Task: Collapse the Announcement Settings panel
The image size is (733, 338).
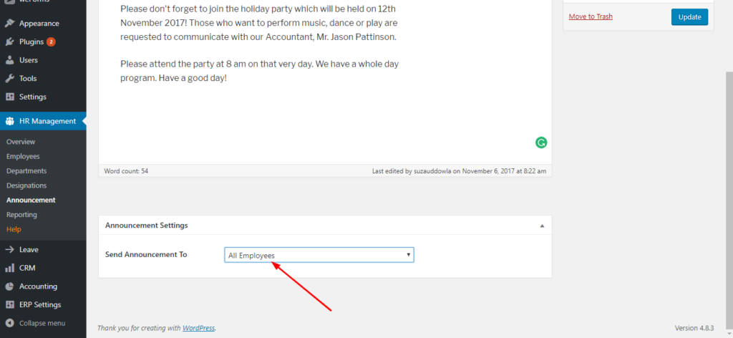Action: pos(542,226)
